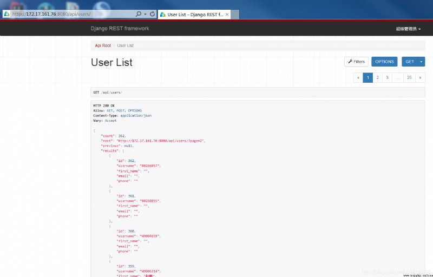Go to previous page with « arrow

(358, 77)
